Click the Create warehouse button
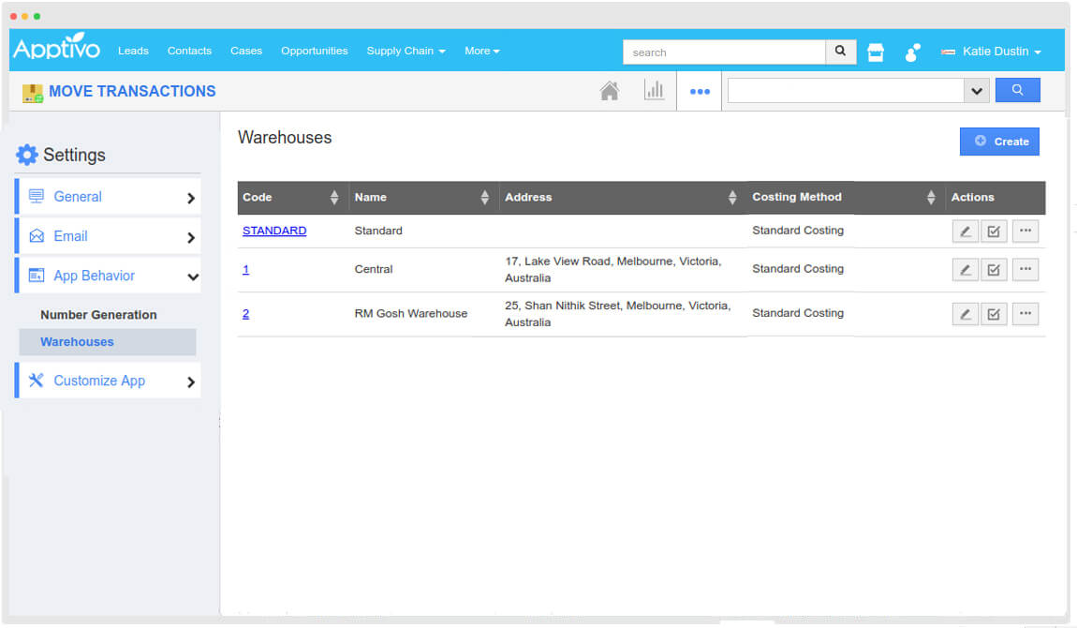The image size is (1077, 628). click(999, 142)
